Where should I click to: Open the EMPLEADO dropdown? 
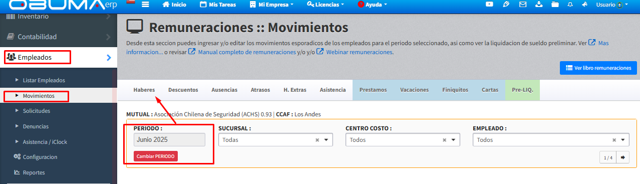[551, 140]
